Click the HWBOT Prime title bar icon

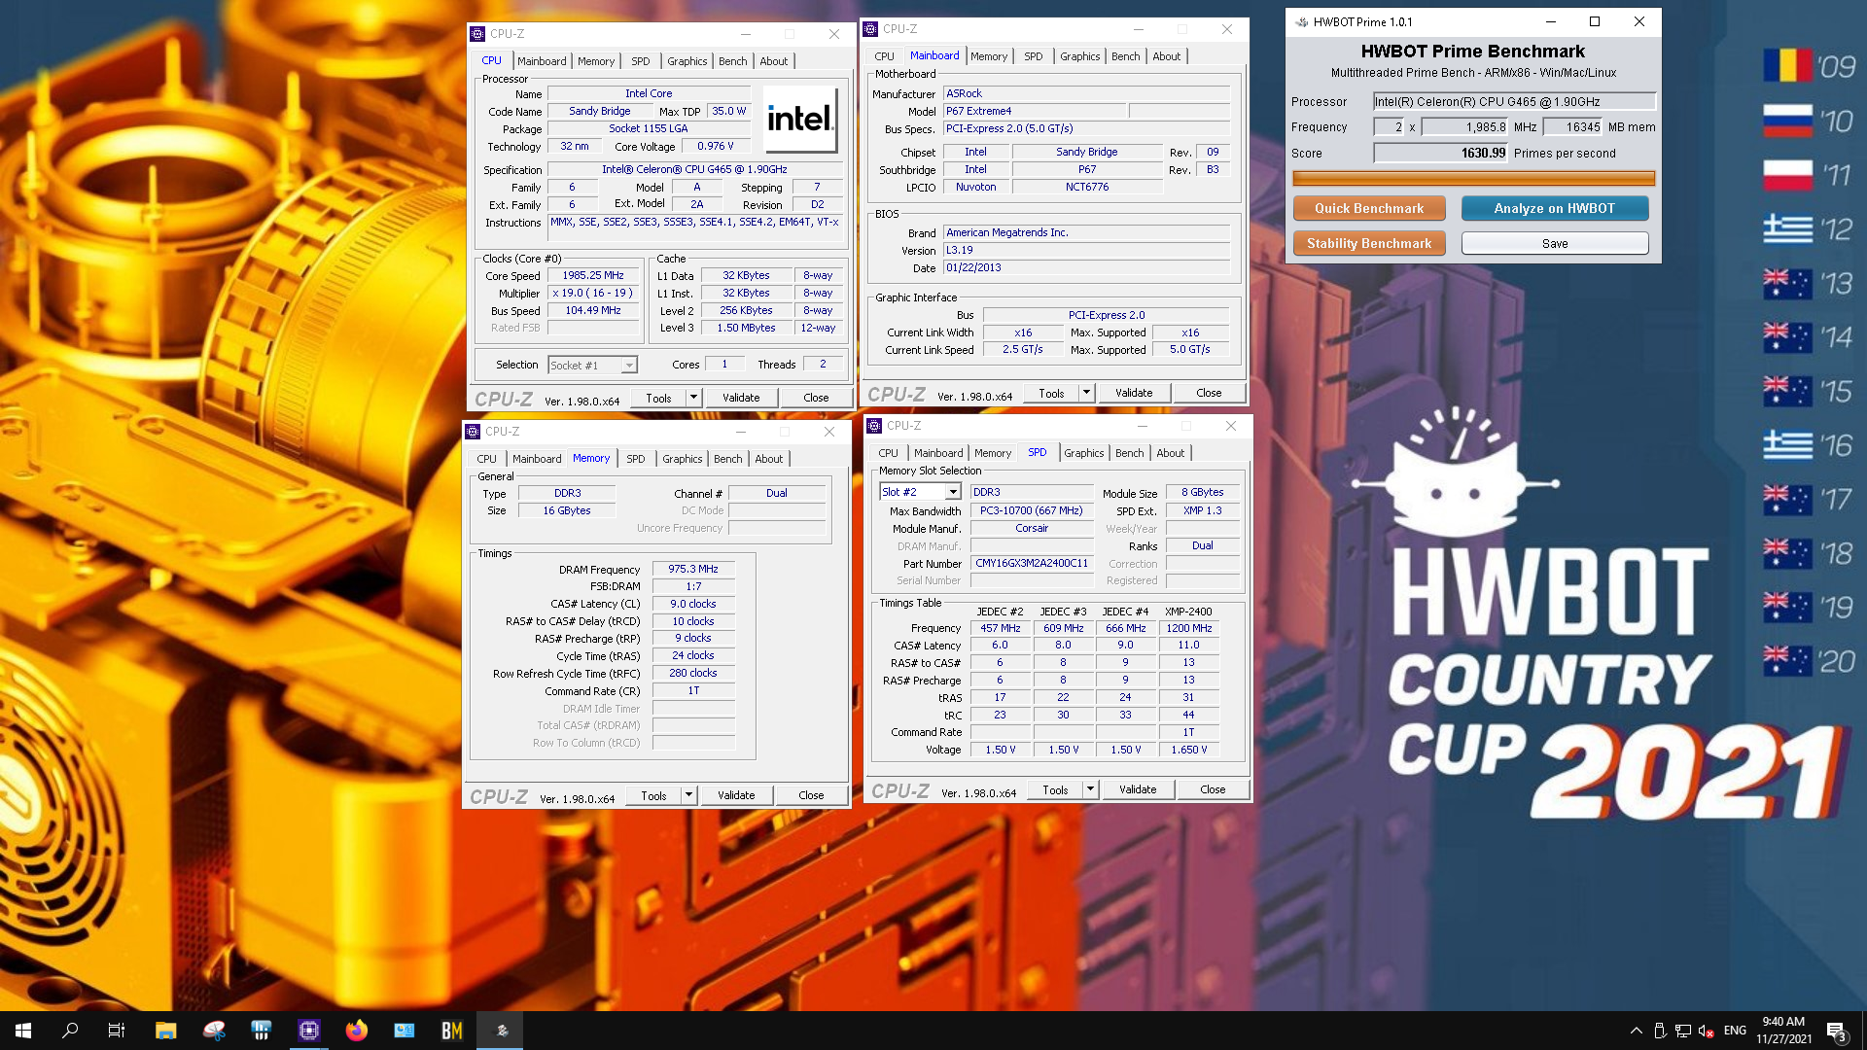click(1301, 21)
